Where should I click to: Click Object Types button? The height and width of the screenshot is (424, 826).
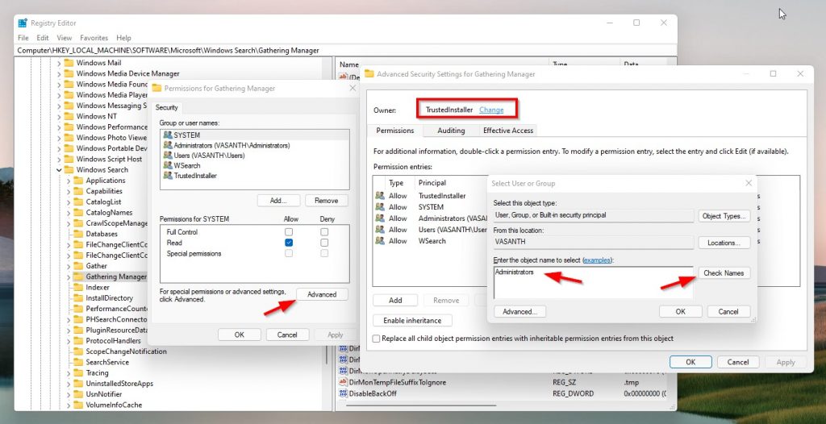(x=724, y=216)
